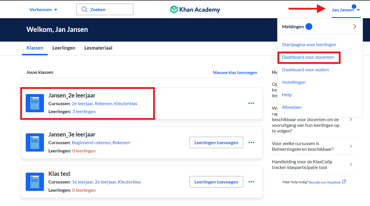The width and height of the screenshot is (370, 206).
Task: Open 0 leerlingen link under Klas test
Action: pos(84,190)
